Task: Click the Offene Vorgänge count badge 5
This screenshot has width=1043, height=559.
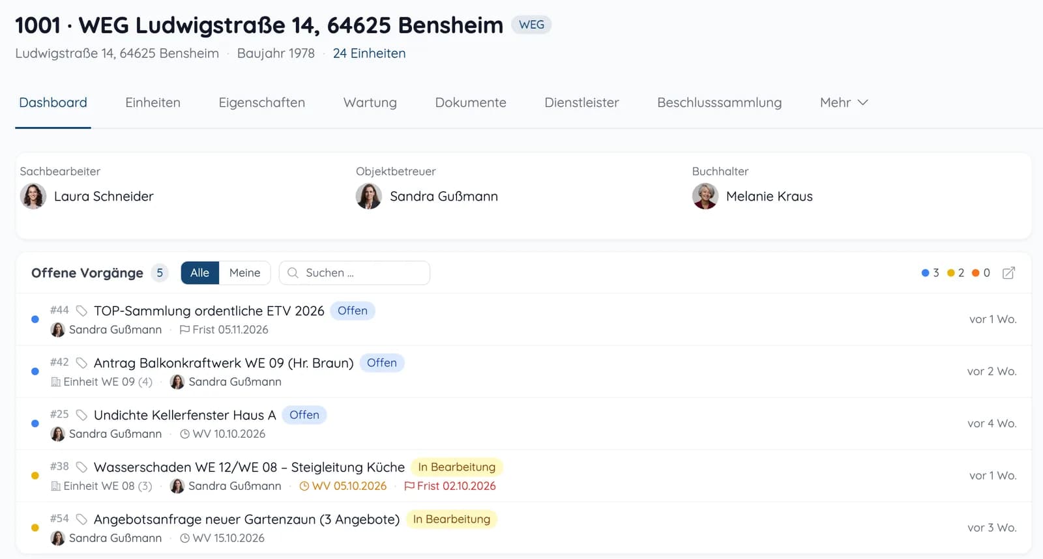Action: [x=160, y=273]
